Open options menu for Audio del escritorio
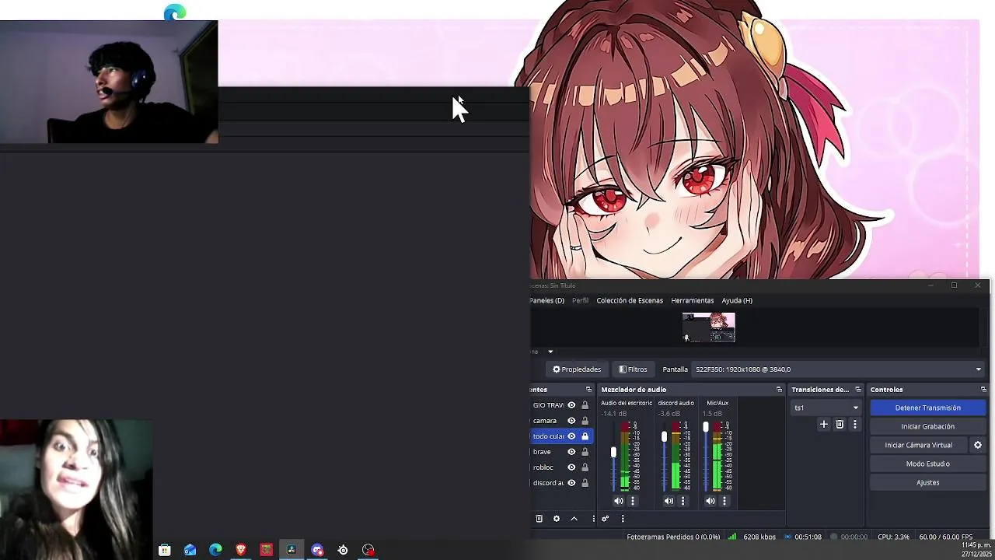The height and width of the screenshot is (560, 995). [x=633, y=501]
